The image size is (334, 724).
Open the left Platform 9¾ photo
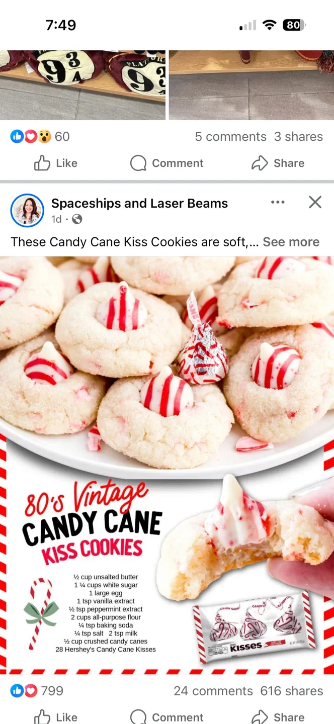(x=82, y=85)
